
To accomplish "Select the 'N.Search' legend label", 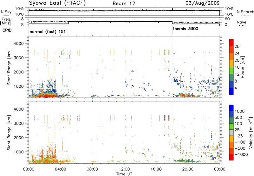I will (245, 12).
